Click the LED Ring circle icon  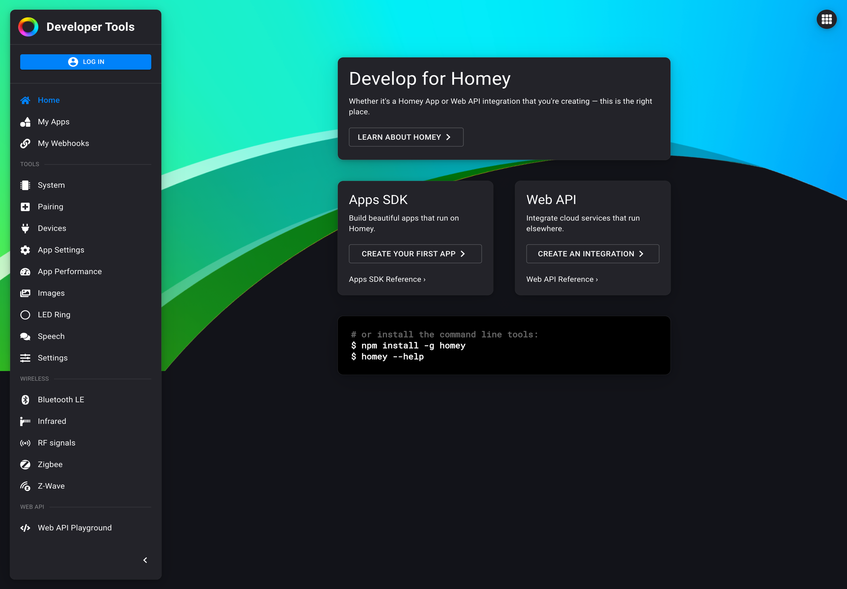click(x=25, y=315)
